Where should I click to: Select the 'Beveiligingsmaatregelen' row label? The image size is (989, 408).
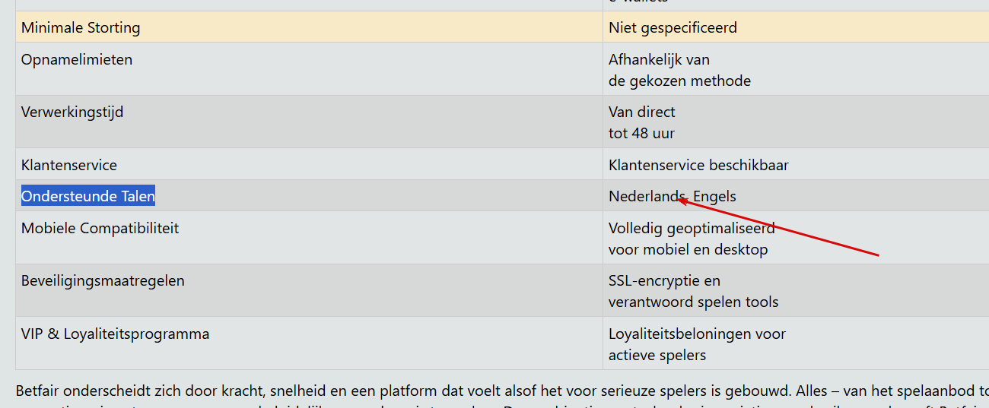pos(103,281)
